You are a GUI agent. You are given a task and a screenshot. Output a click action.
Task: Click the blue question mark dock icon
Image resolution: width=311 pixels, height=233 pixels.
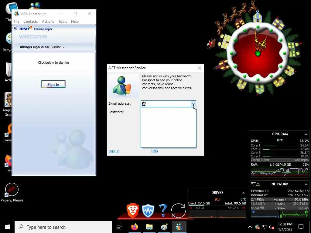[163, 211]
